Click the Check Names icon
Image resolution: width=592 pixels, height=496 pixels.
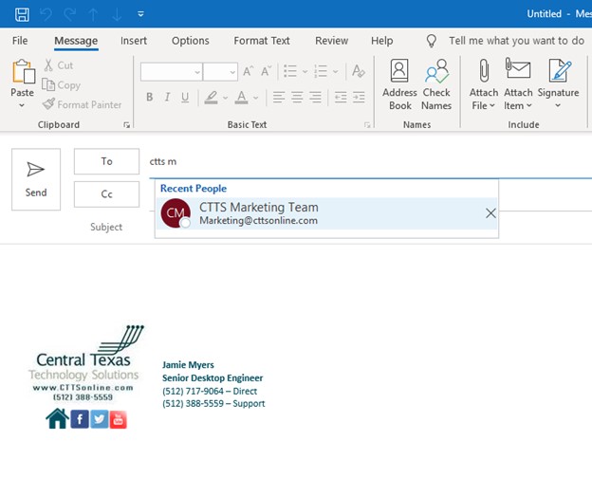pos(436,84)
